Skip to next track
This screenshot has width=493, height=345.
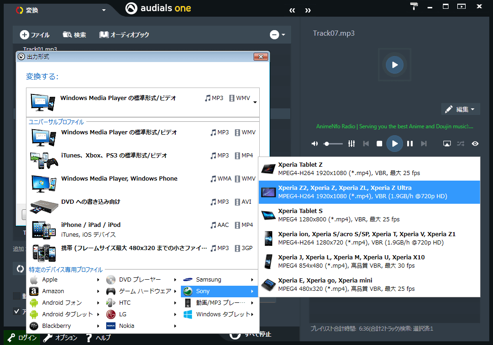pyautogui.click(x=424, y=144)
